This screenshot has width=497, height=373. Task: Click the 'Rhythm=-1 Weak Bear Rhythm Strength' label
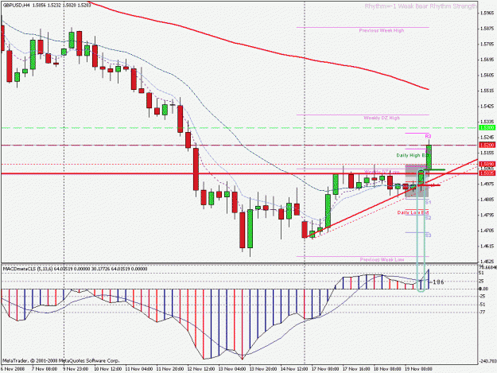tap(421, 6)
